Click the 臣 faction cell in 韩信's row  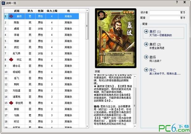(30, 109)
